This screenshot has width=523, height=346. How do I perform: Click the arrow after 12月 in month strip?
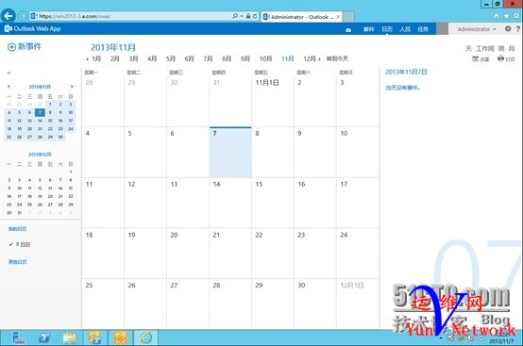coord(319,59)
